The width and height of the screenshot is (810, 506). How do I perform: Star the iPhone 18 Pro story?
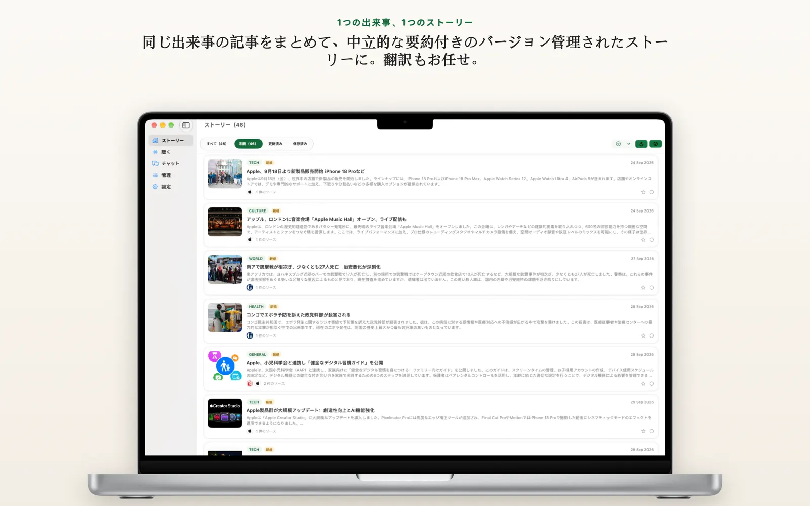(x=643, y=192)
